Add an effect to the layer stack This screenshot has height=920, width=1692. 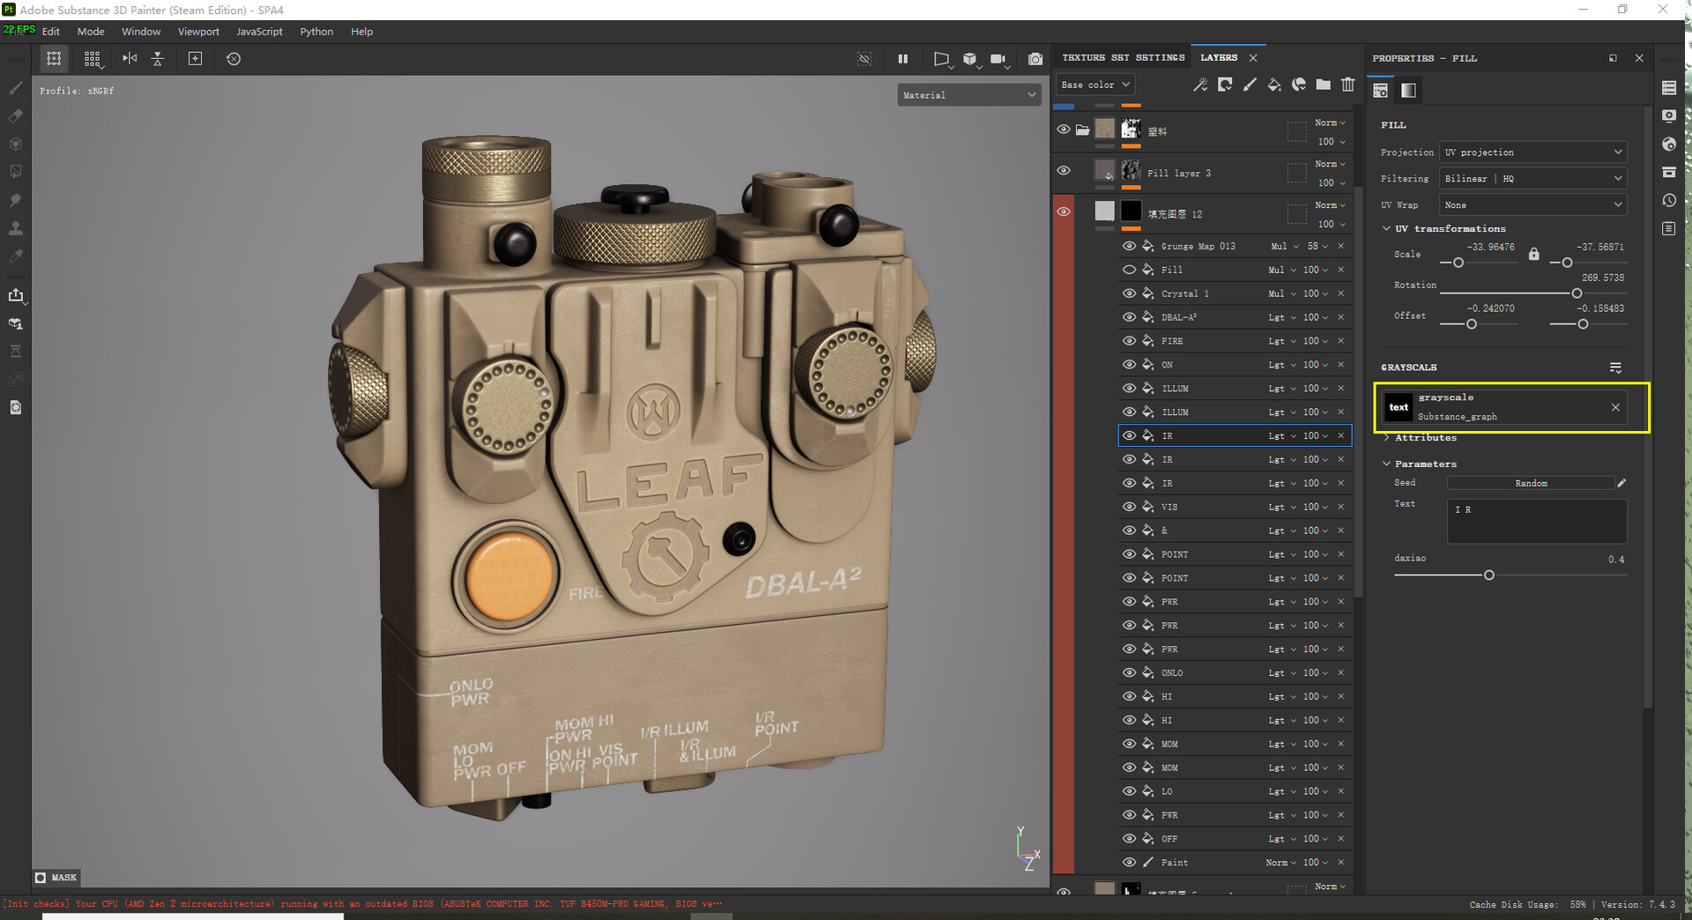1200,85
